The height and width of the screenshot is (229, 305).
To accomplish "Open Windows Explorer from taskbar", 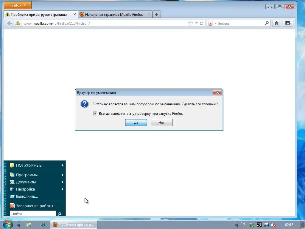I will [29, 225].
